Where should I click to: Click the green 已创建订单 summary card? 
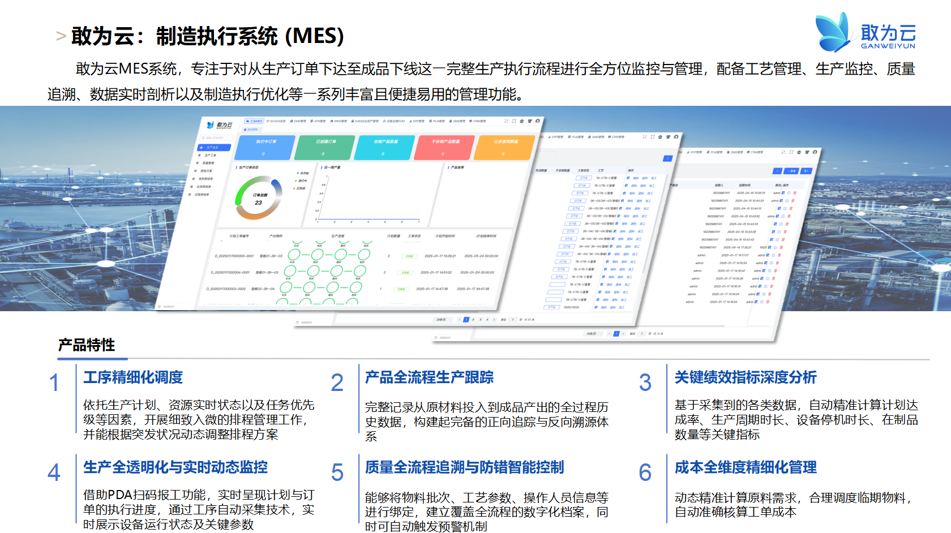pyautogui.click(x=325, y=147)
